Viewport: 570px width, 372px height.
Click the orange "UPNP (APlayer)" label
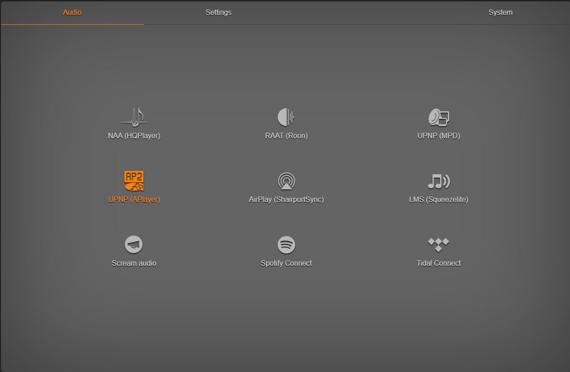click(x=134, y=200)
